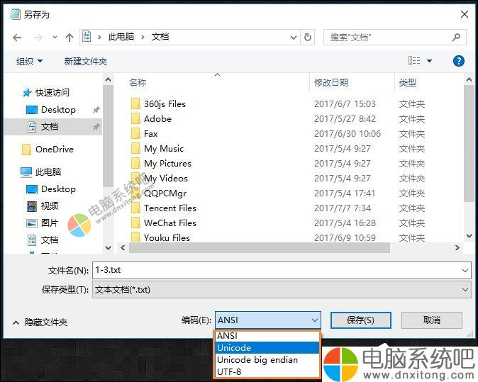Click folder icon of Fax
This screenshot has width=478, height=382.
[135, 133]
